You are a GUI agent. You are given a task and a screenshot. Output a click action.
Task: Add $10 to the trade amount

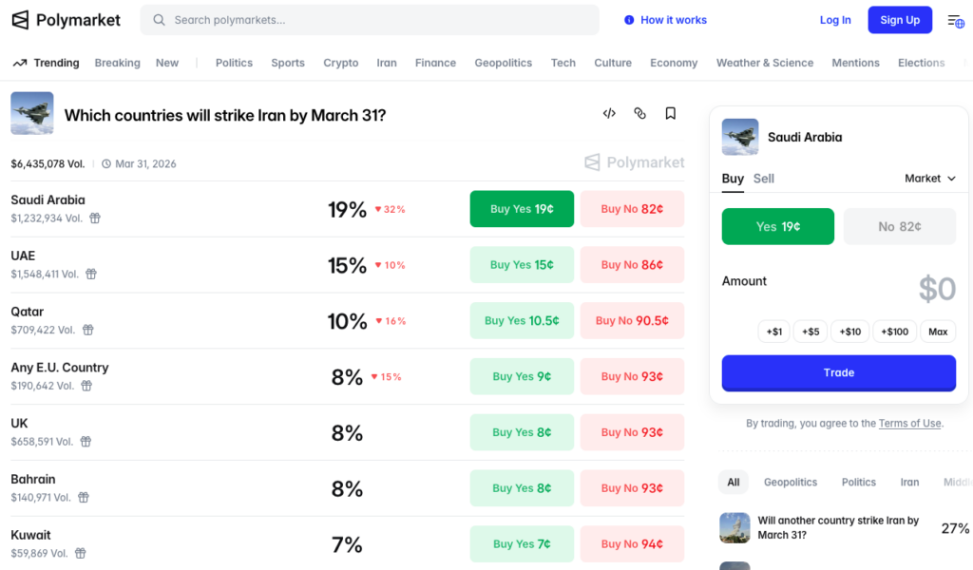point(849,332)
